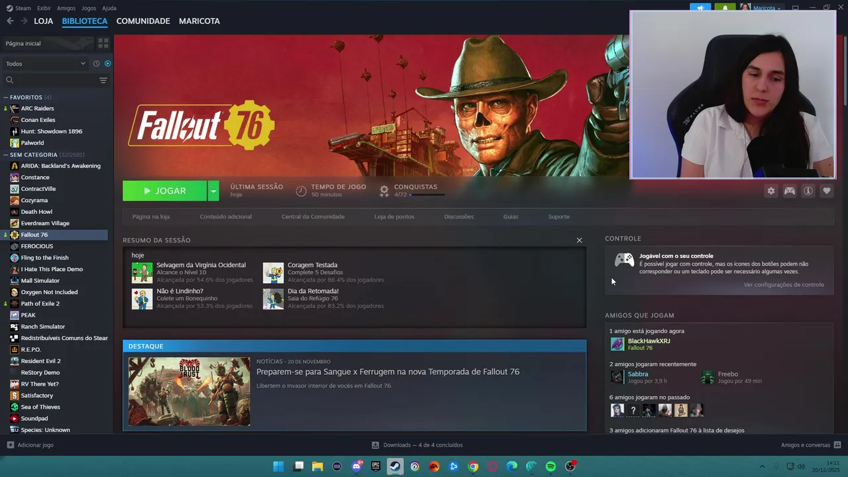Open friend Sabbra profile
This screenshot has width=848, height=477.
pyautogui.click(x=638, y=374)
